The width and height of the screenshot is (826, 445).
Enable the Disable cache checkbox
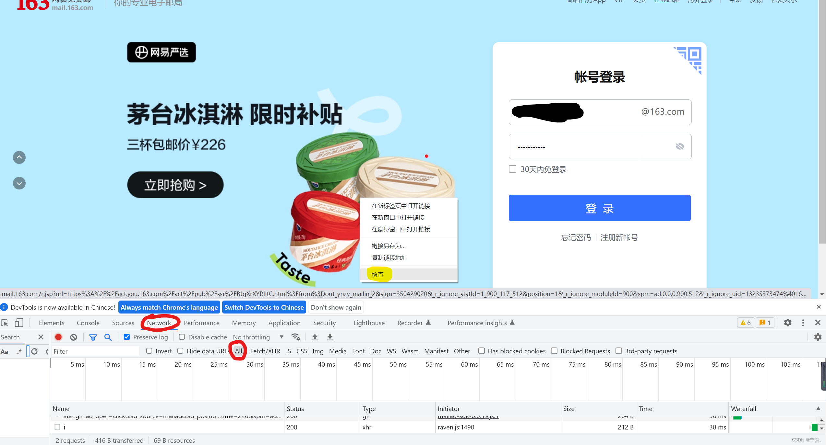182,337
